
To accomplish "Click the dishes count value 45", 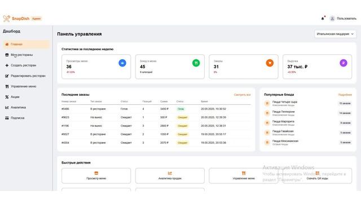I will pos(143,67).
